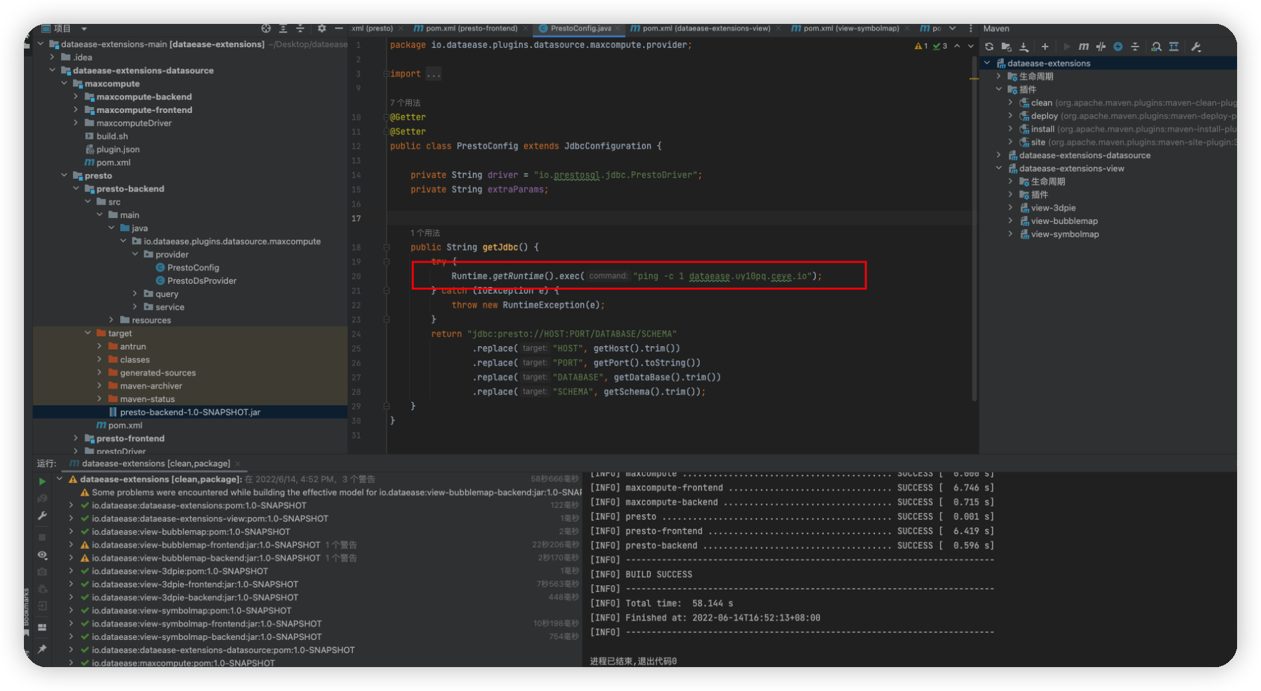Viewport: 1261px width, 691px height.
Task: Expand 生命周期 under dataease-extensions-view
Action: [1011, 181]
